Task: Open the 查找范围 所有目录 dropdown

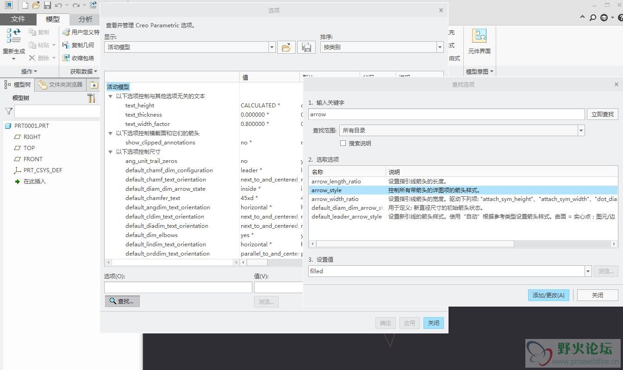Action: pos(581,131)
